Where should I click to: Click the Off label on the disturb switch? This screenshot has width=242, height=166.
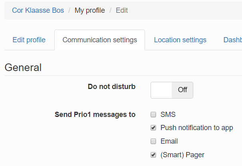[182, 90]
